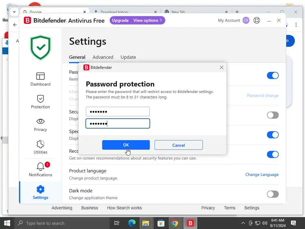This screenshot has height=229, width=305.
Task: Open the Utilities icon in sidebar
Action: [x=41, y=144]
